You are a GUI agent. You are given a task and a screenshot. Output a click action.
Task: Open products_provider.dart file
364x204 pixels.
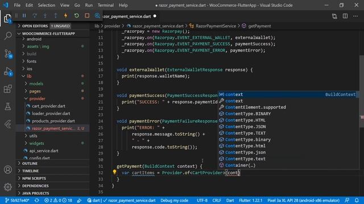(53, 121)
